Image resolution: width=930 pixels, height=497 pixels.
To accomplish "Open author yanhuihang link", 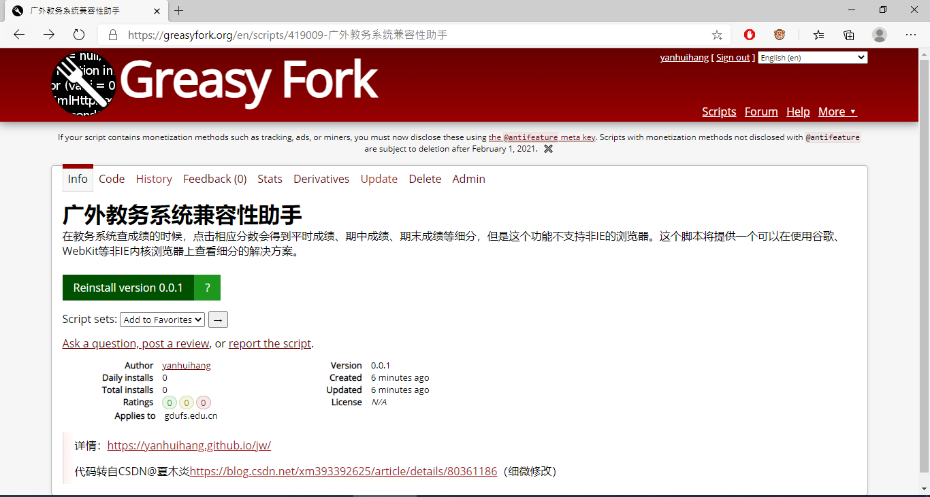I will [187, 366].
